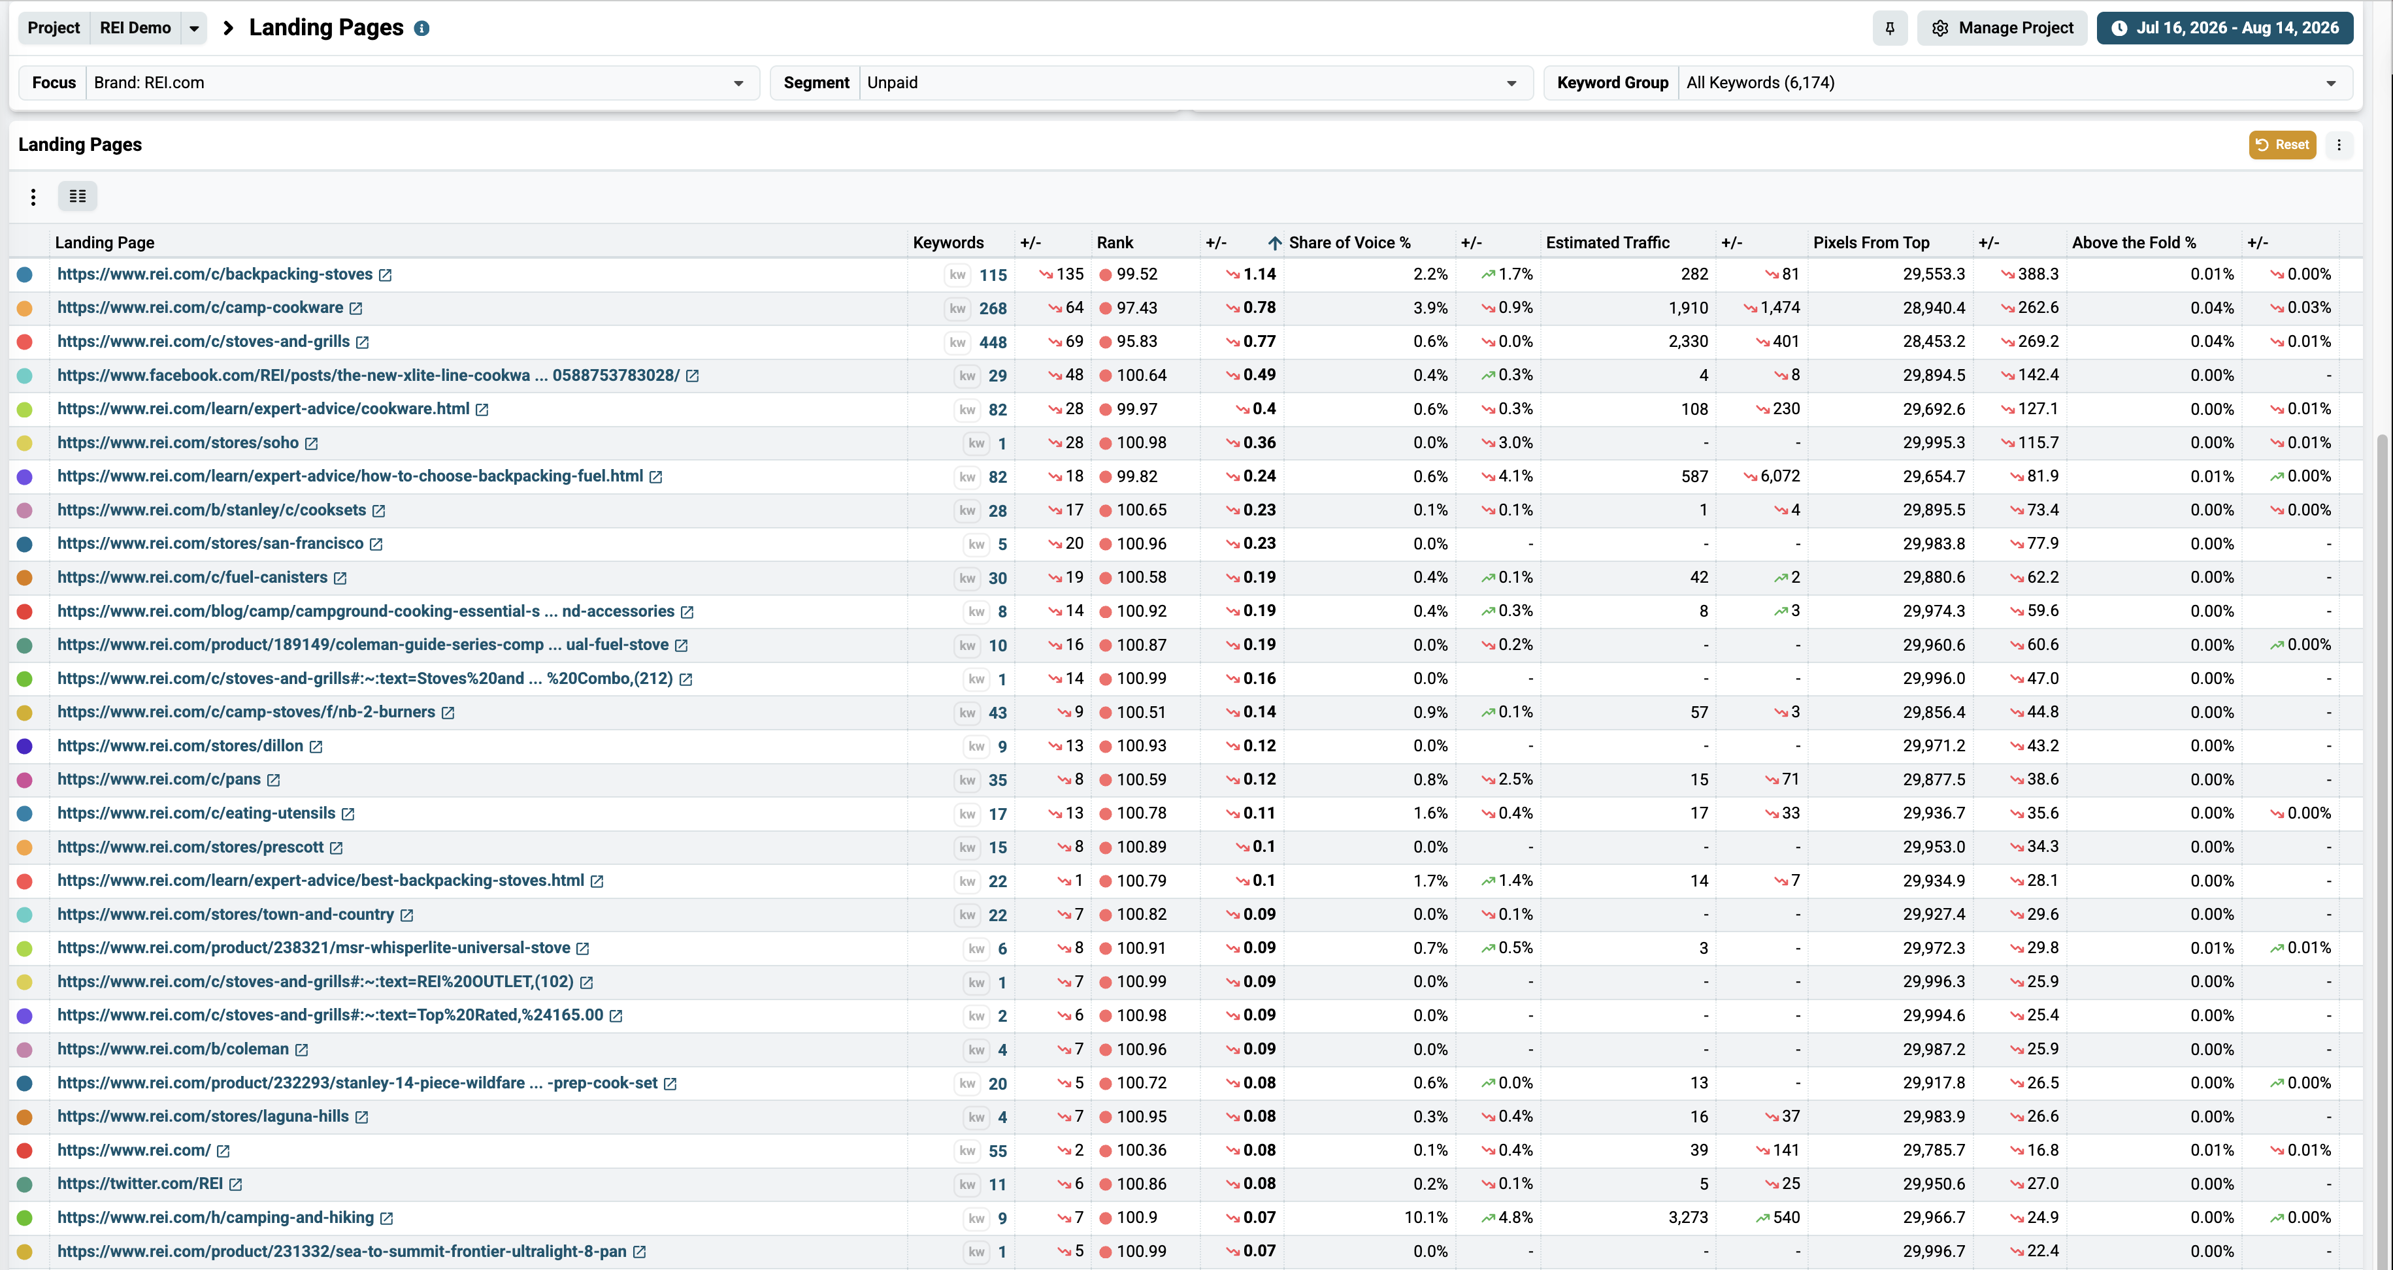2393x1270 pixels.
Task: Open the backpacking-stoves landing page link
Action: click(x=214, y=274)
